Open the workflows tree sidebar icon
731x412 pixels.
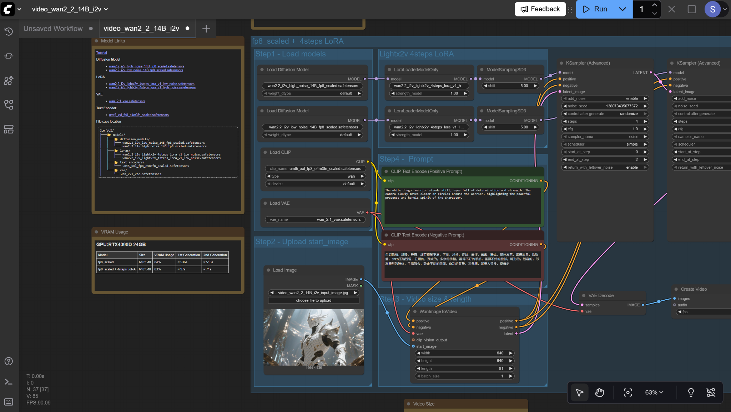(x=9, y=105)
